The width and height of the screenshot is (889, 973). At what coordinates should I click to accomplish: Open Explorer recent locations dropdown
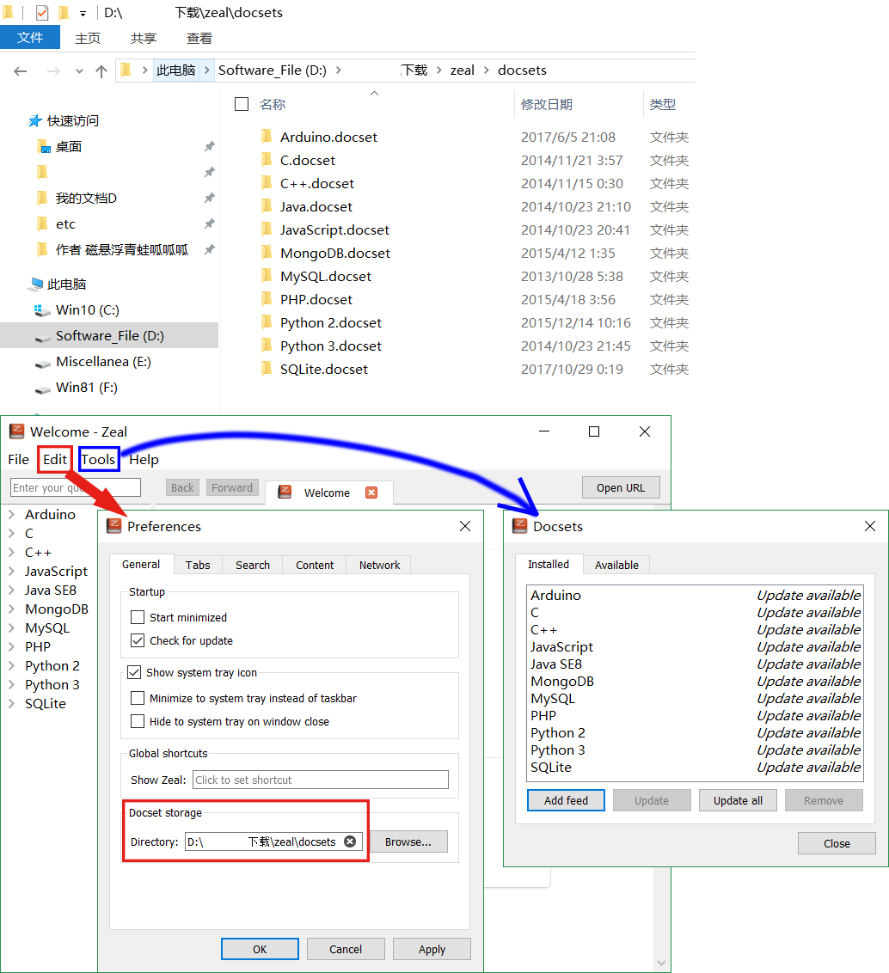[79, 71]
